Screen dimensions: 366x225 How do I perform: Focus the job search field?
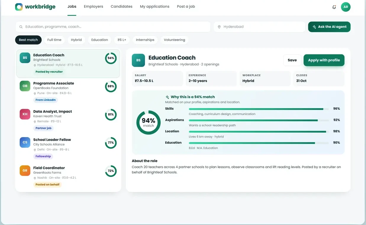tap(113, 27)
